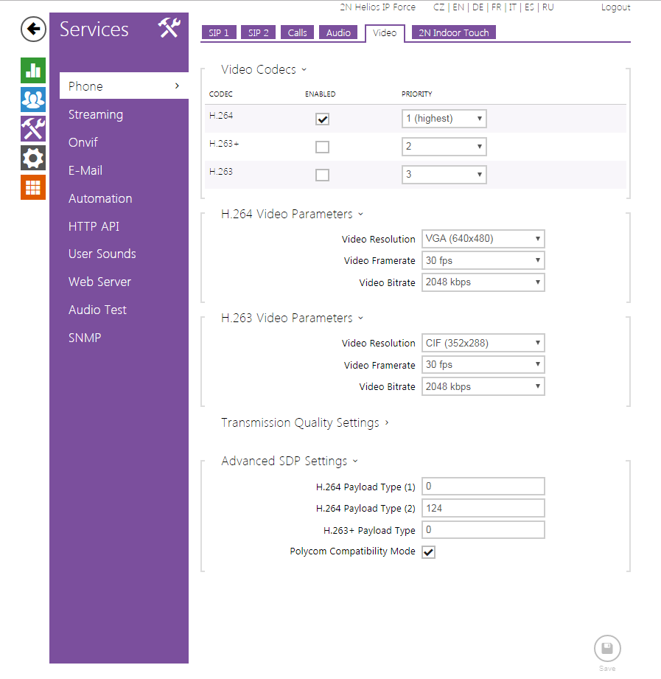Image resolution: width=661 pixels, height=679 pixels.
Task: Open the green Status chart icon
Action: [33, 71]
